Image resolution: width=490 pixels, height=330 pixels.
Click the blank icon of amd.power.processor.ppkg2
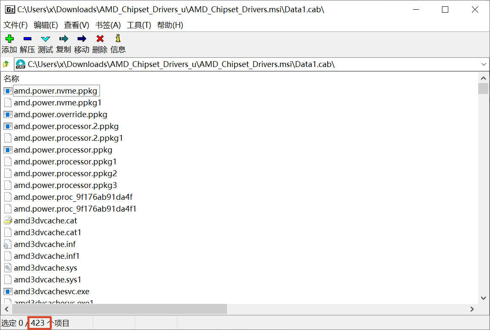pyautogui.click(x=8, y=174)
